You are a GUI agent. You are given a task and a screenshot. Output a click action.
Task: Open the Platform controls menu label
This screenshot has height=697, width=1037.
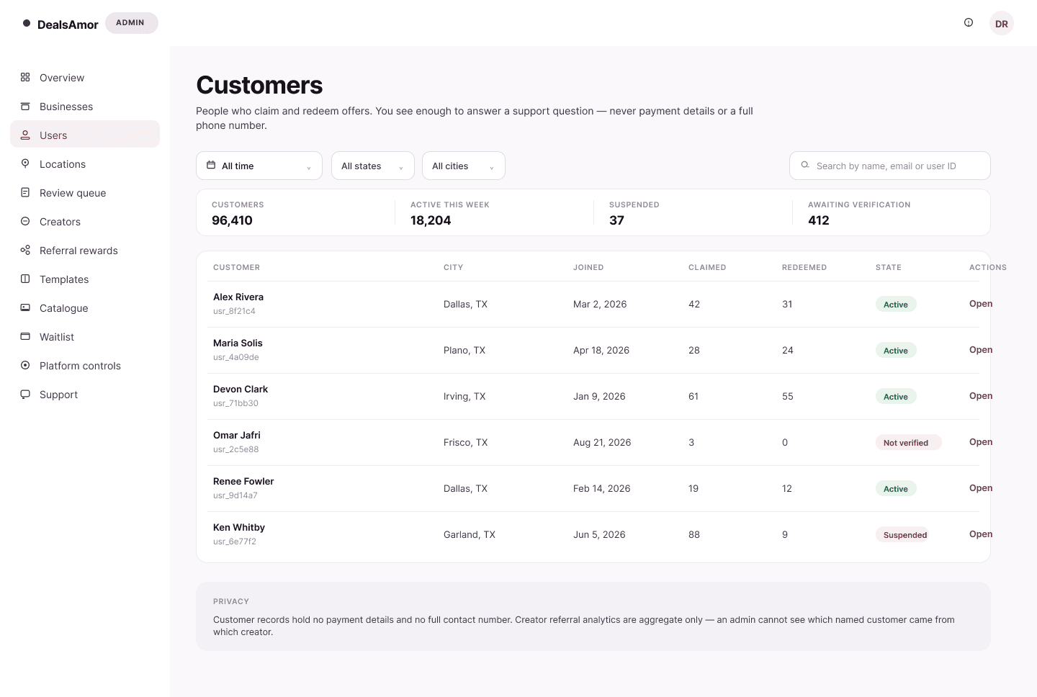pyautogui.click(x=80, y=366)
